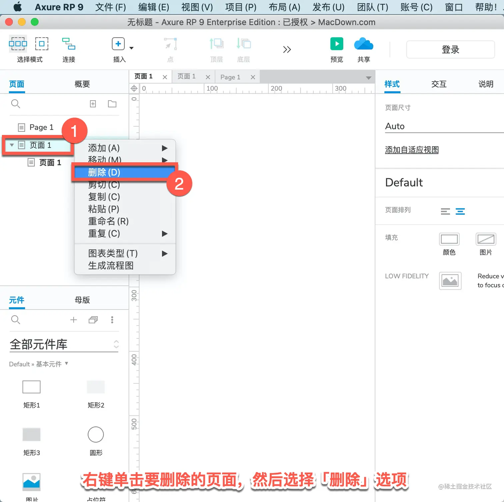
Task: Switch to the Page 1 canvas tab
Action: [230, 77]
